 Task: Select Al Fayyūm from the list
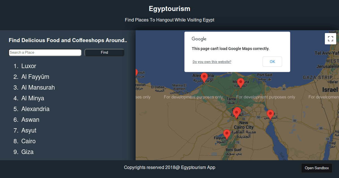[x=35, y=77]
